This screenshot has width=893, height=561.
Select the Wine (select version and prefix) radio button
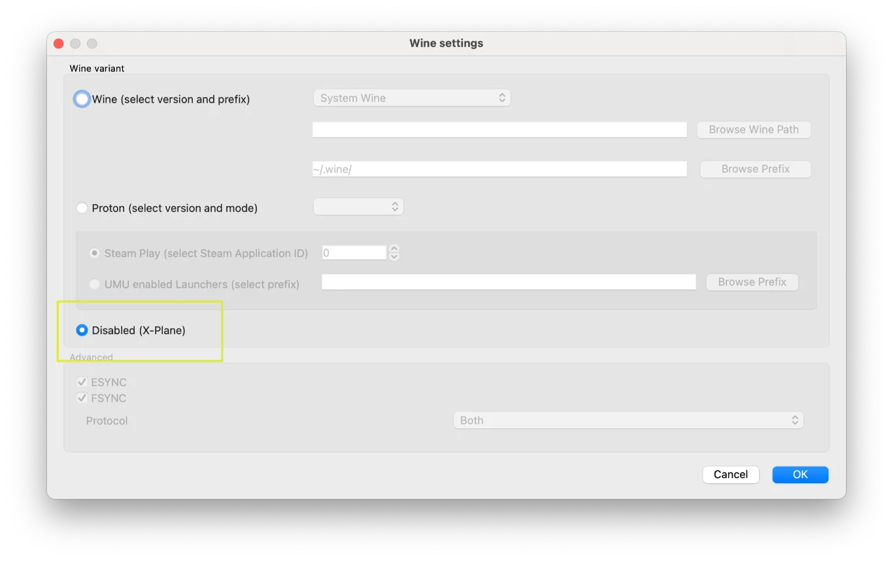coord(82,99)
